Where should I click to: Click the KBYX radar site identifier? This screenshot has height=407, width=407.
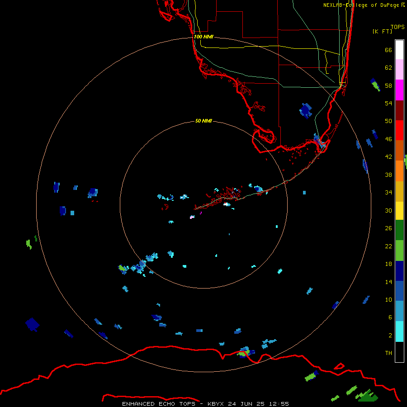(215, 404)
